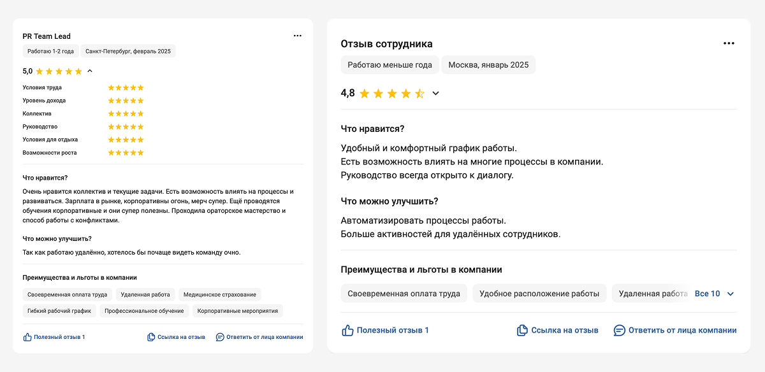Open three-dot menu on PR Team Lead review

[298, 36]
